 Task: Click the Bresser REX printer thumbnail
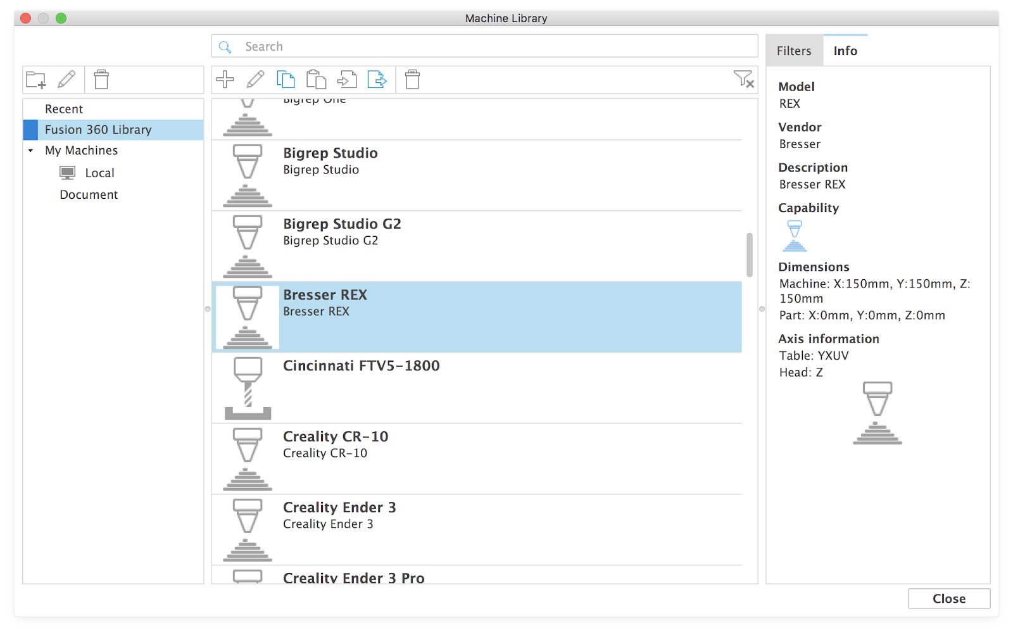point(248,317)
